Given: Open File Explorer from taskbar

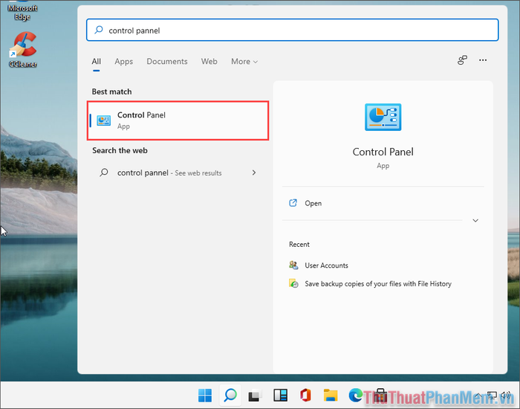Looking at the screenshot, I should 331,396.
